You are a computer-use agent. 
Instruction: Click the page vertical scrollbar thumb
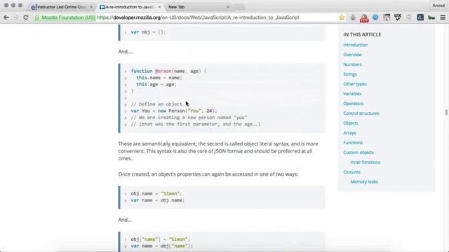[x=446, y=112]
